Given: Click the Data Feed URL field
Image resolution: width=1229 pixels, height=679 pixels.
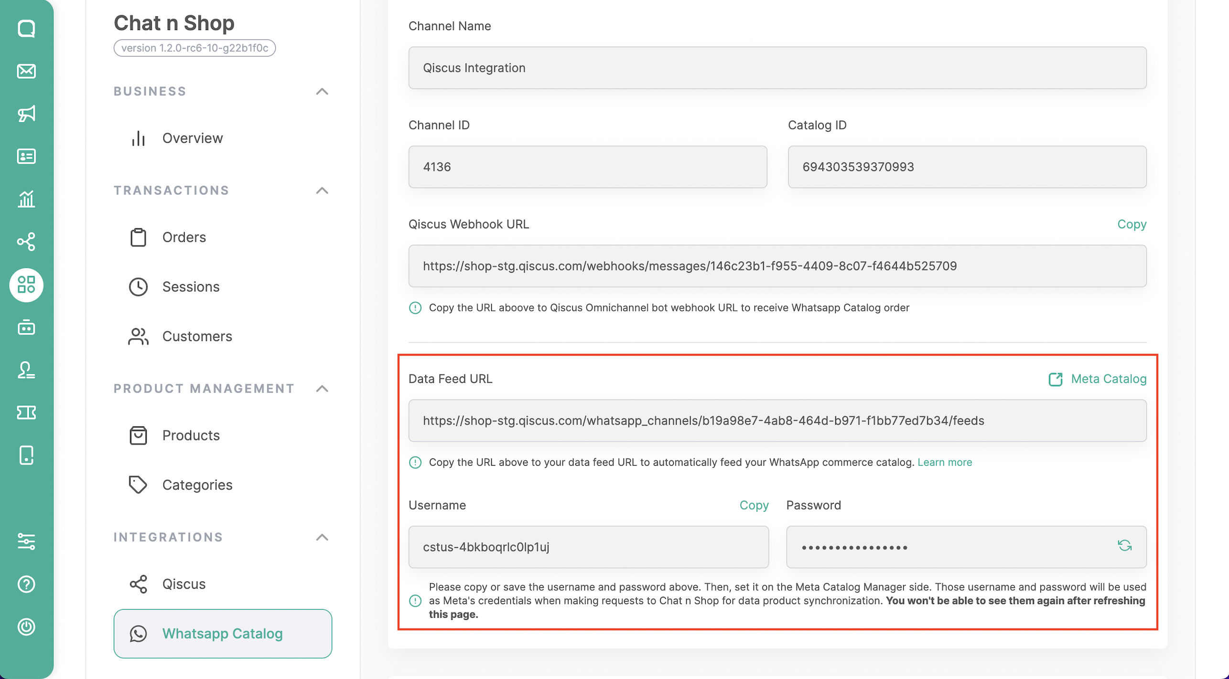Looking at the screenshot, I should 777,421.
